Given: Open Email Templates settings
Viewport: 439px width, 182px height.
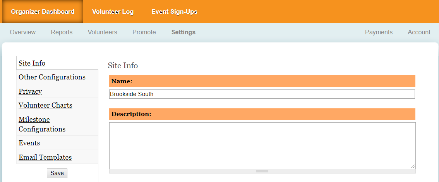Looking at the screenshot, I should click(45, 157).
